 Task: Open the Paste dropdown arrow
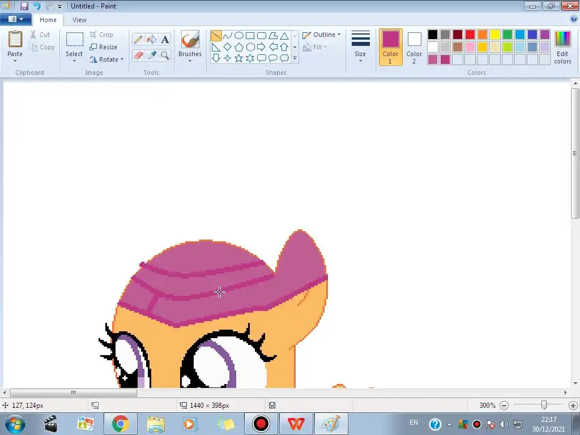click(x=15, y=61)
